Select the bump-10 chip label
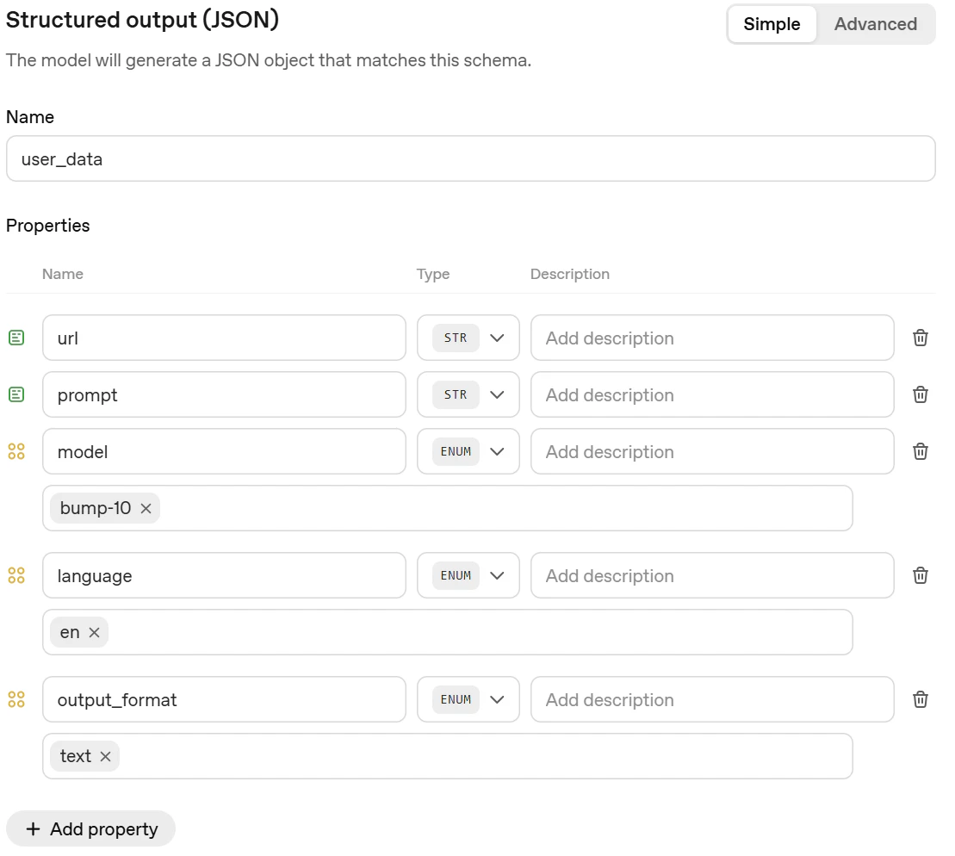This screenshot has height=856, width=955. click(x=96, y=508)
